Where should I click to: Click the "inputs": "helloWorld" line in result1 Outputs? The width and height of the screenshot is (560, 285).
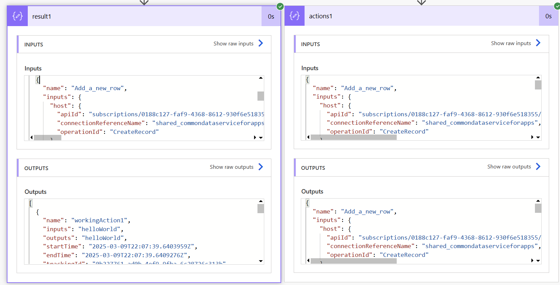coord(83,229)
